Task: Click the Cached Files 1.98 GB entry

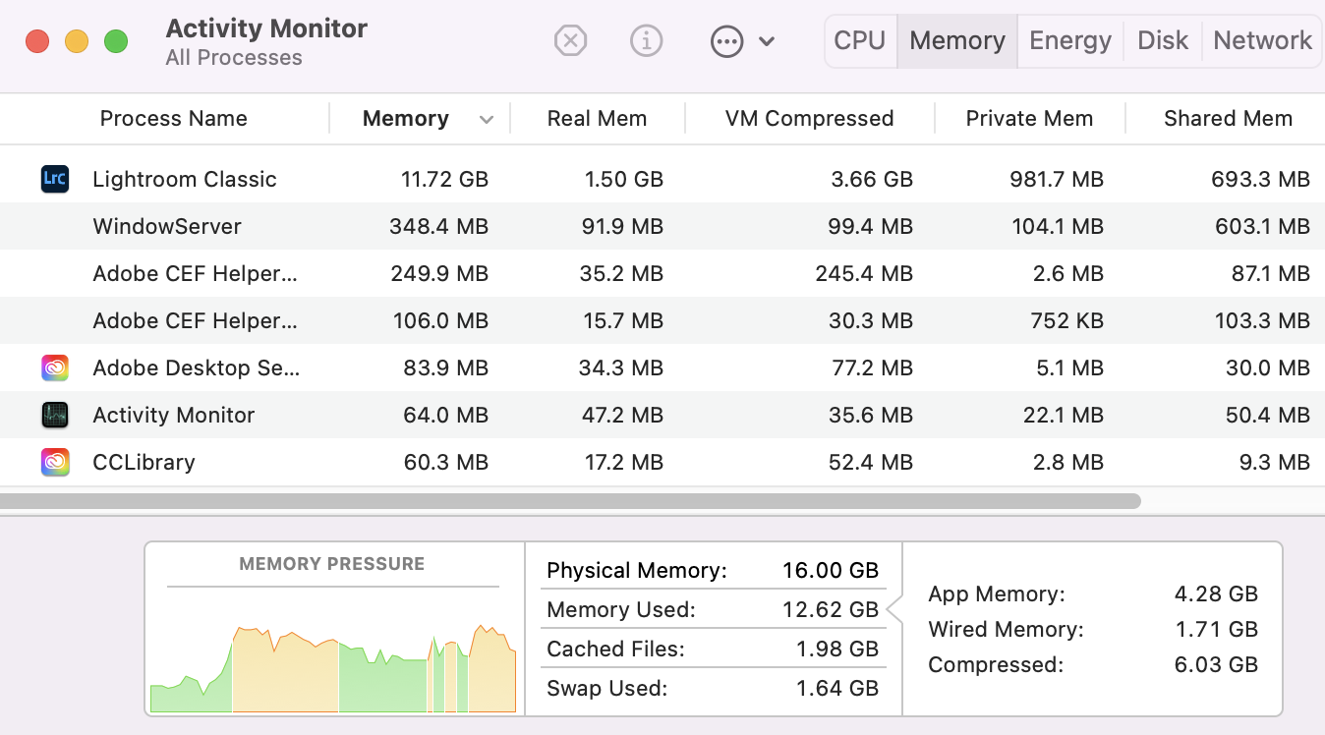Action: click(x=713, y=649)
